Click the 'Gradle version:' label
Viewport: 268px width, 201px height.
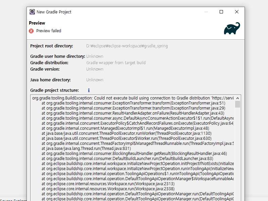(x=45, y=69)
